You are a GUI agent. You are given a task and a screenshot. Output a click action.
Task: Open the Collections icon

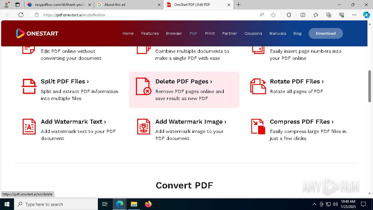[x=329, y=15]
